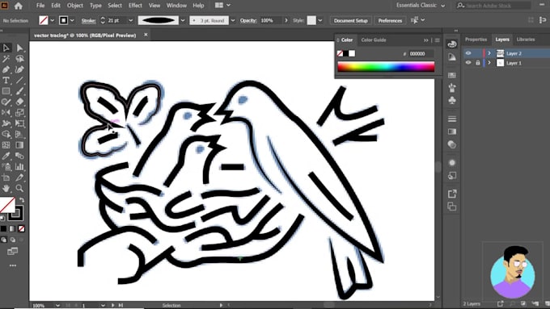
Task: Expand Layer 2 contents
Action: click(489, 53)
